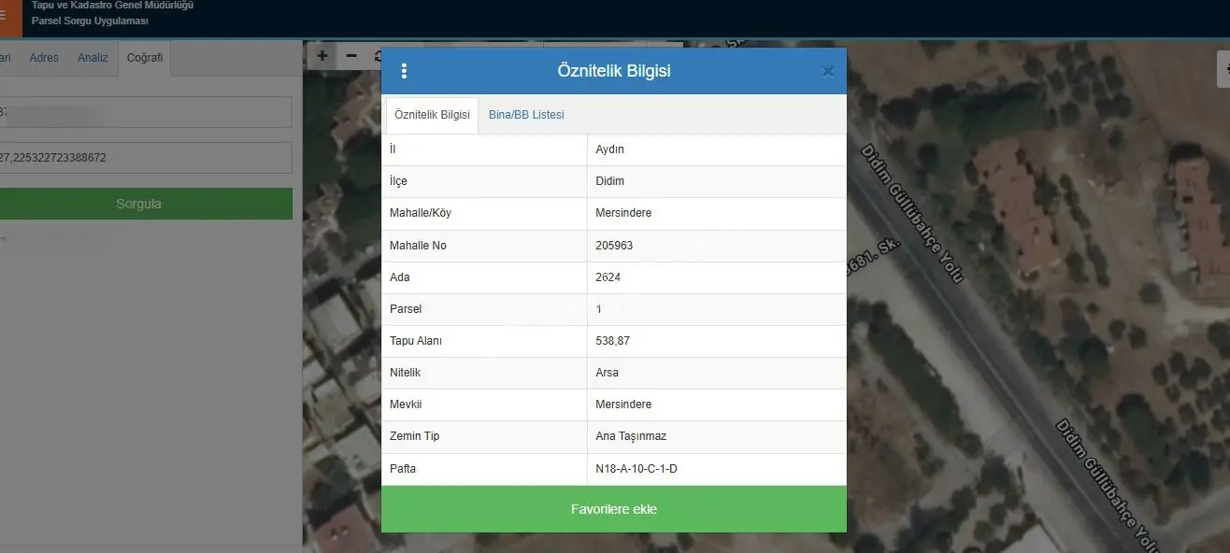1230x553 pixels.
Task: Select the Zemin Tip value Ana Taşınmaz
Action: [x=631, y=436]
